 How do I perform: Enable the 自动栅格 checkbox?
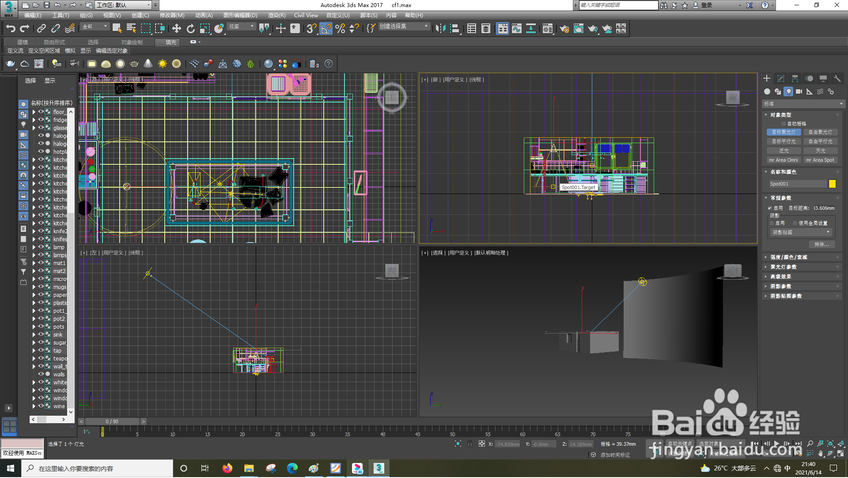click(784, 124)
